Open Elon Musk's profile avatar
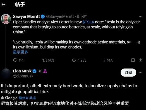The image size is (146, 110). [x=6, y=74]
